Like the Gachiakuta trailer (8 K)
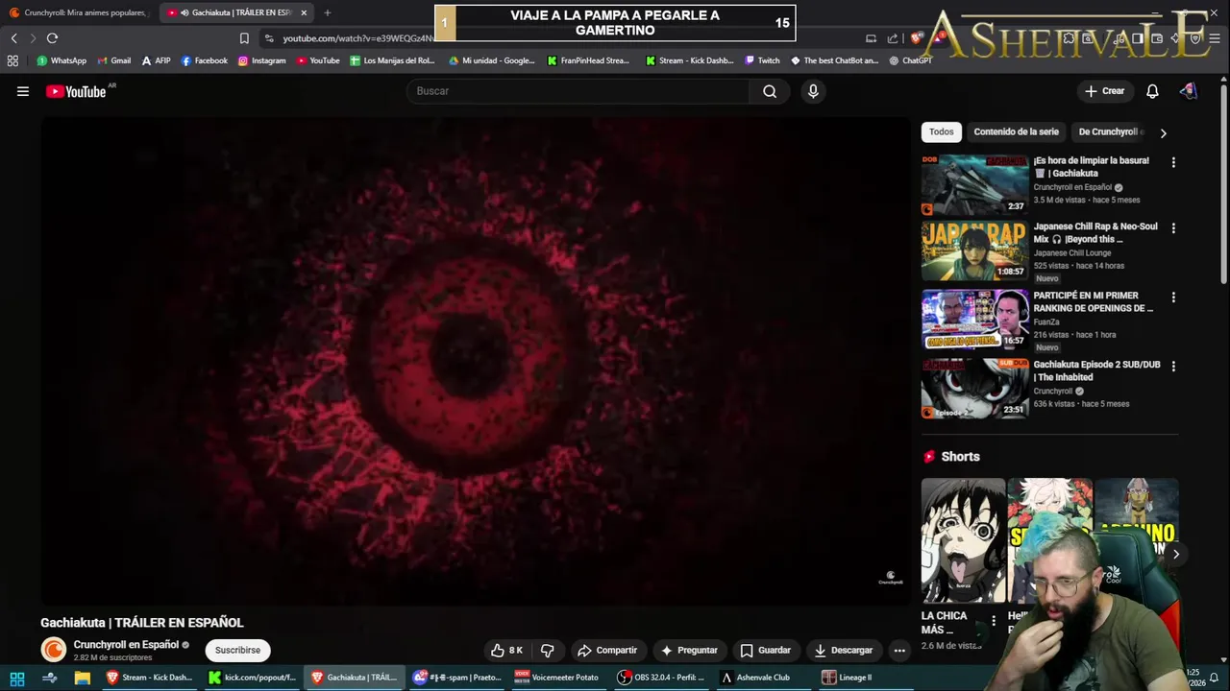Image resolution: width=1230 pixels, height=691 pixels. [507, 650]
